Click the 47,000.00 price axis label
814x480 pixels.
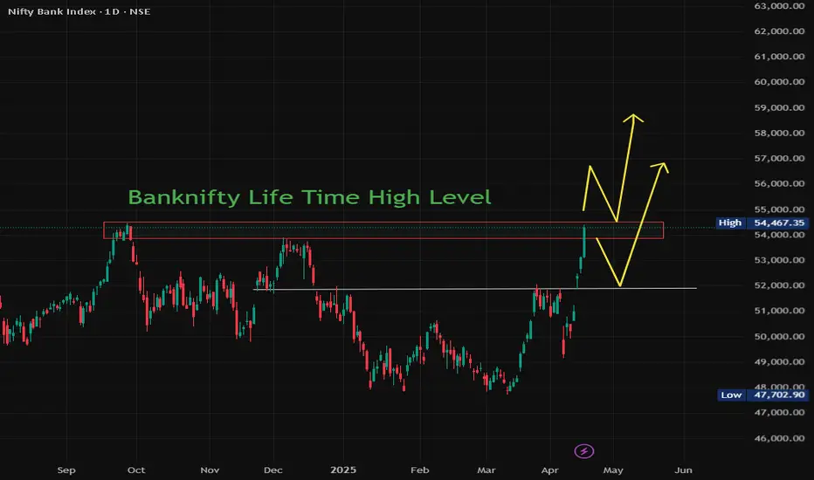[779, 413]
